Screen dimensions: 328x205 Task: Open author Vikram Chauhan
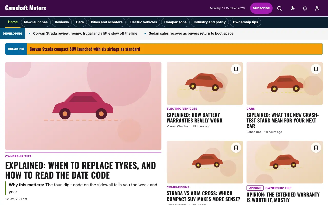(x=178, y=126)
